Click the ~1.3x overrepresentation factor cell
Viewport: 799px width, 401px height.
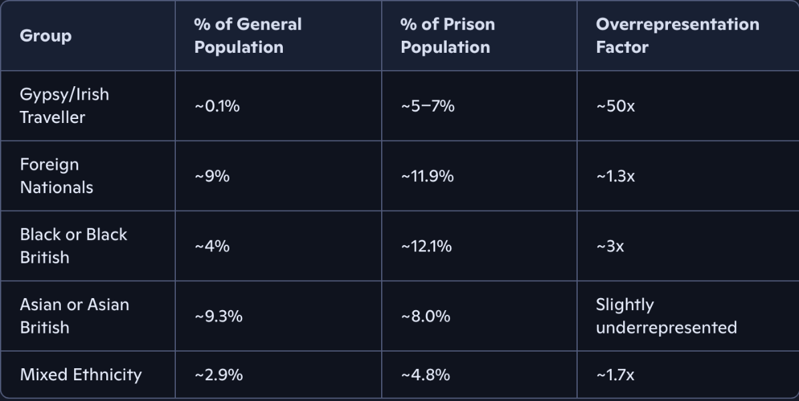[615, 176]
